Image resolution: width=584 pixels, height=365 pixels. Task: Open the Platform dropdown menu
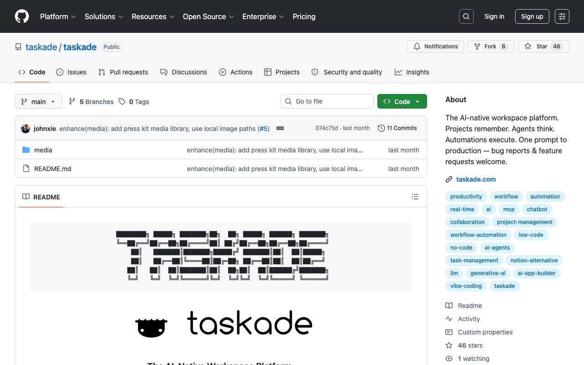(x=58, y=16)
